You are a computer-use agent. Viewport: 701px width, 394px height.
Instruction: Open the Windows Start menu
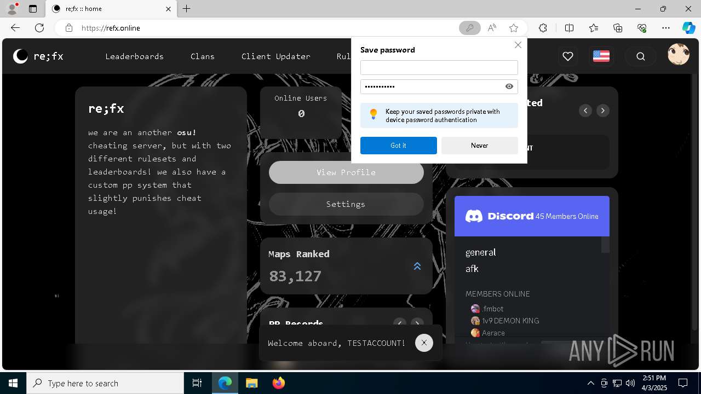[13, 383]
